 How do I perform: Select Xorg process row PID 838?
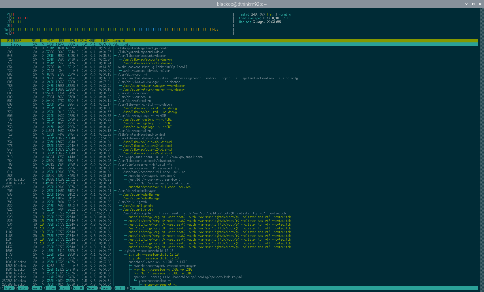coord(239,213)
